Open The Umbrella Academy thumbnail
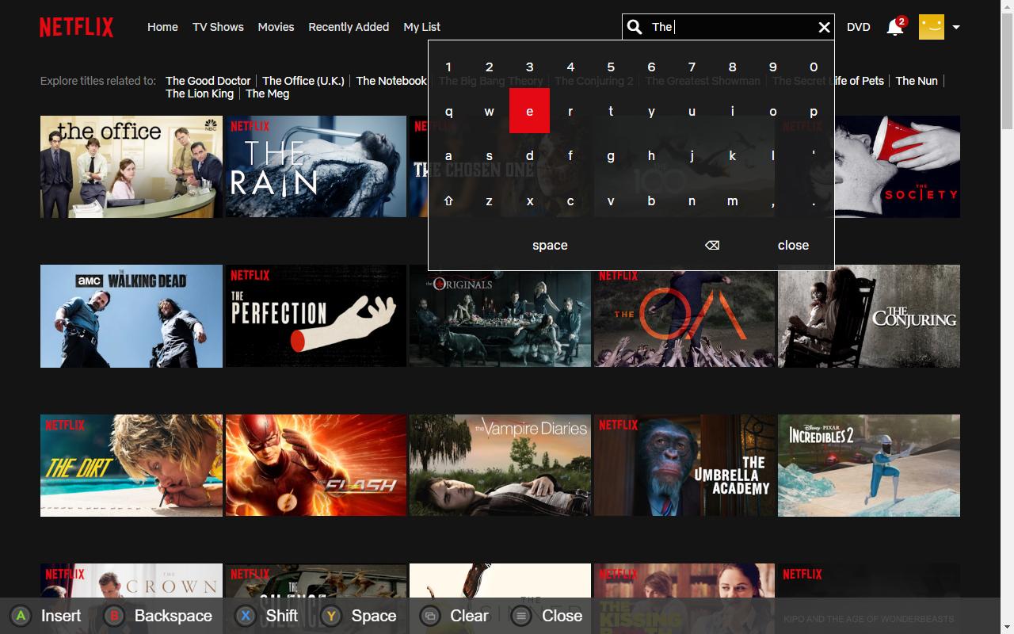This screenshot has width=1014, height=634. [684, 465]
